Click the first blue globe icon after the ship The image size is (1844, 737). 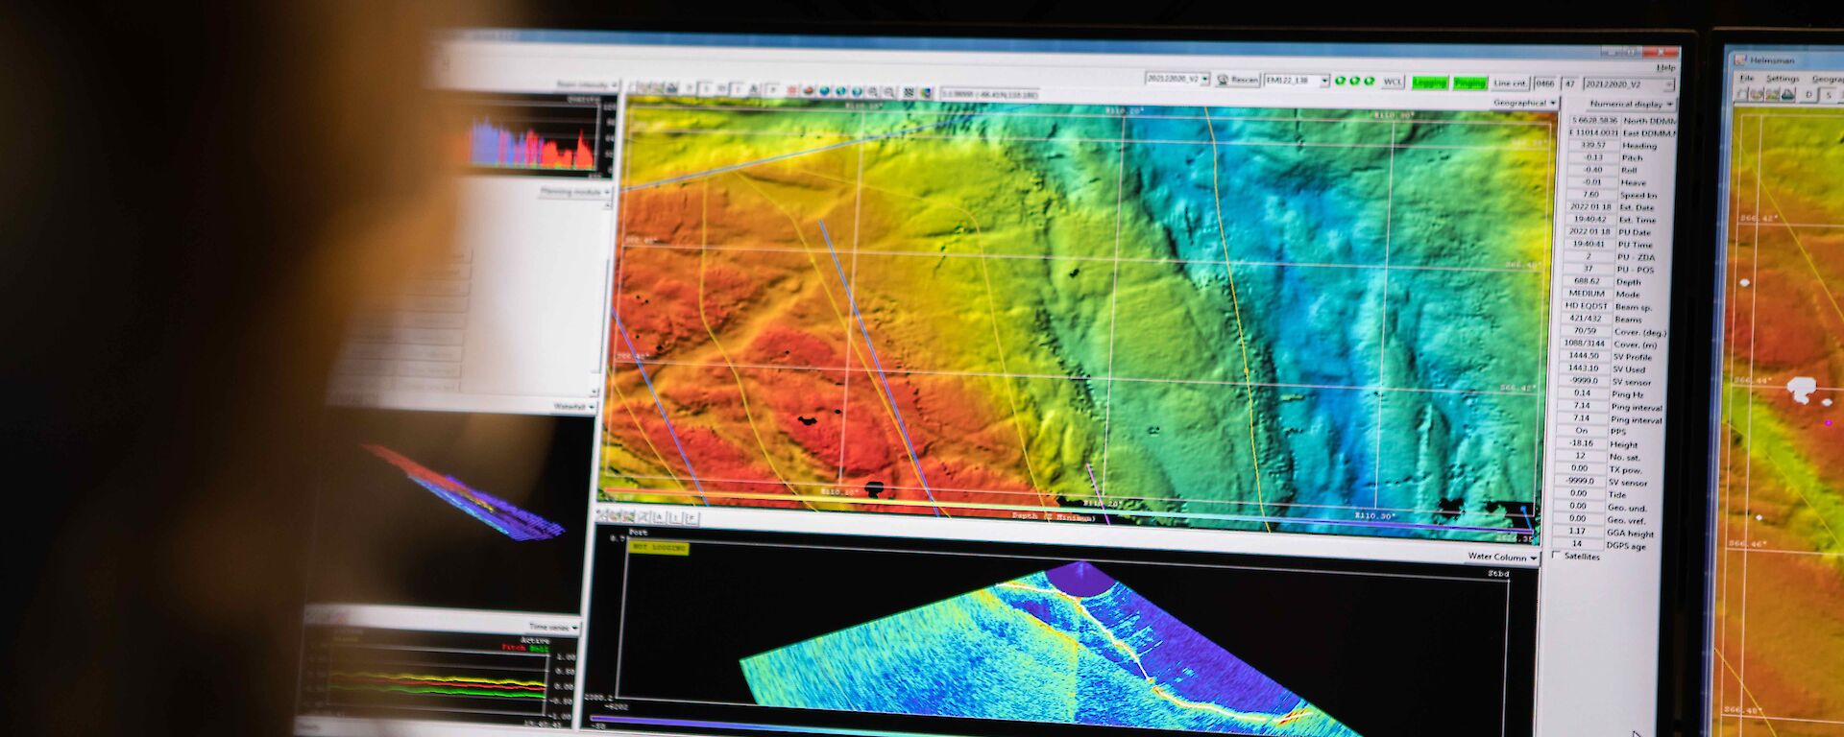824,92
